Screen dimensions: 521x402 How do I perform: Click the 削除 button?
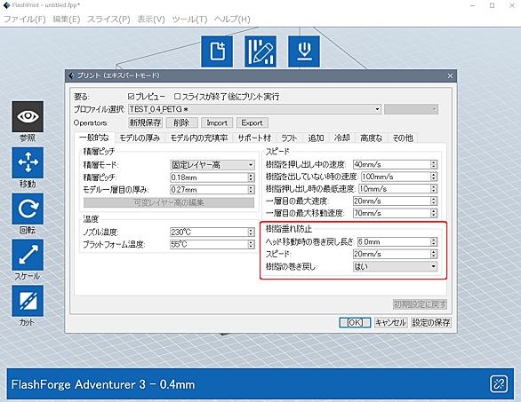coord(181,122)
